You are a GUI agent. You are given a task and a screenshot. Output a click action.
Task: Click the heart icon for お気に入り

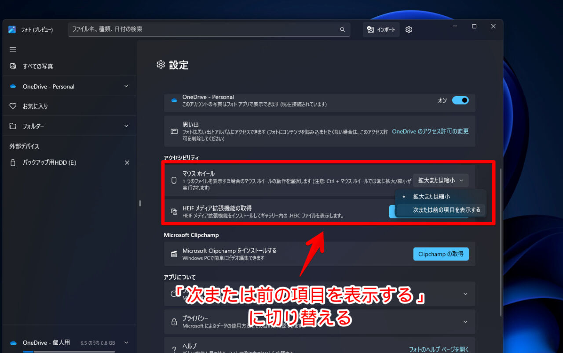[x=13, y=106]
